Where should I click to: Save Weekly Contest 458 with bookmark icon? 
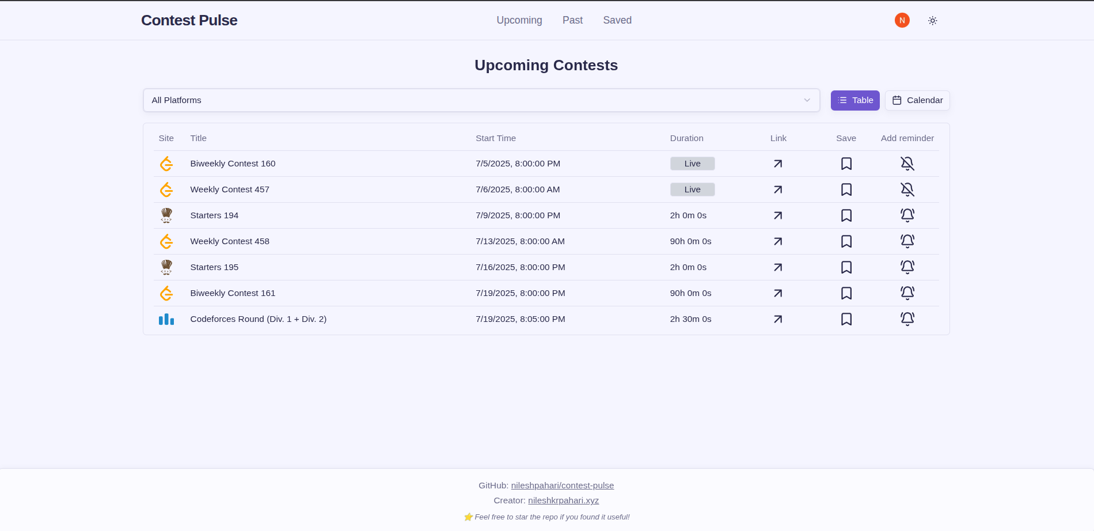coord(846,241)
